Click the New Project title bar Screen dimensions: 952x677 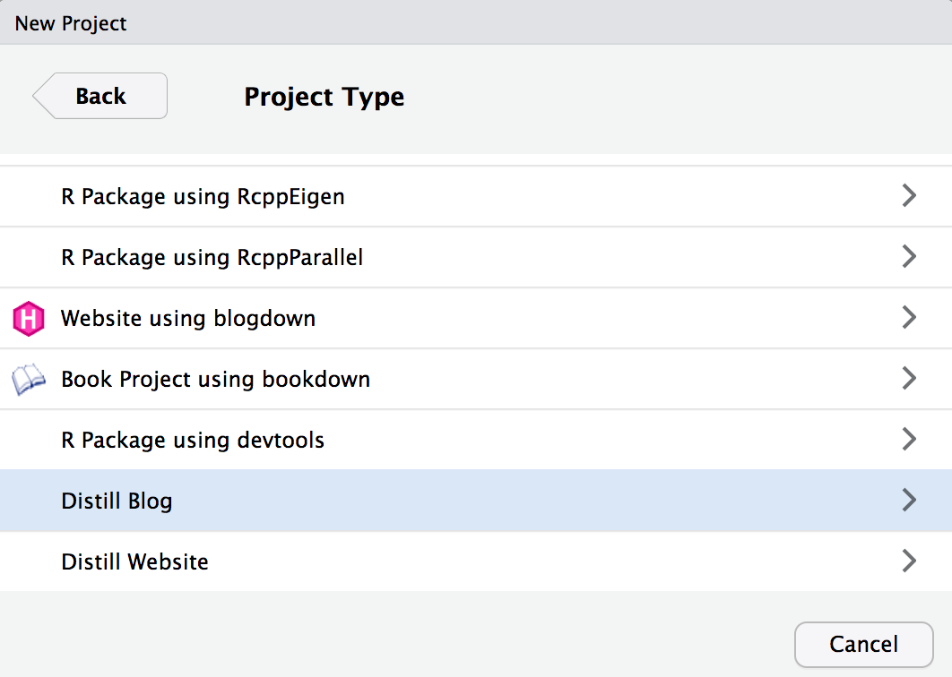pos(70,23)
